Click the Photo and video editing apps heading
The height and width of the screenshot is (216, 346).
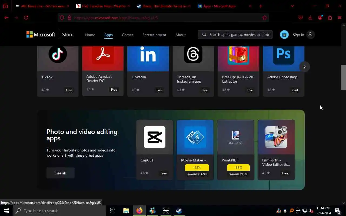click(x=82, y=135)
